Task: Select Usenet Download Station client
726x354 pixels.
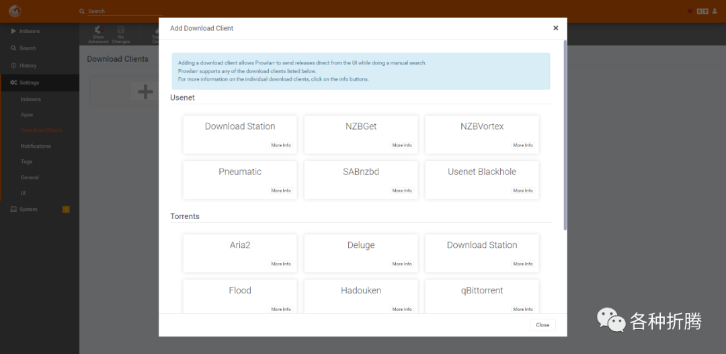Action: click(240, 134)
